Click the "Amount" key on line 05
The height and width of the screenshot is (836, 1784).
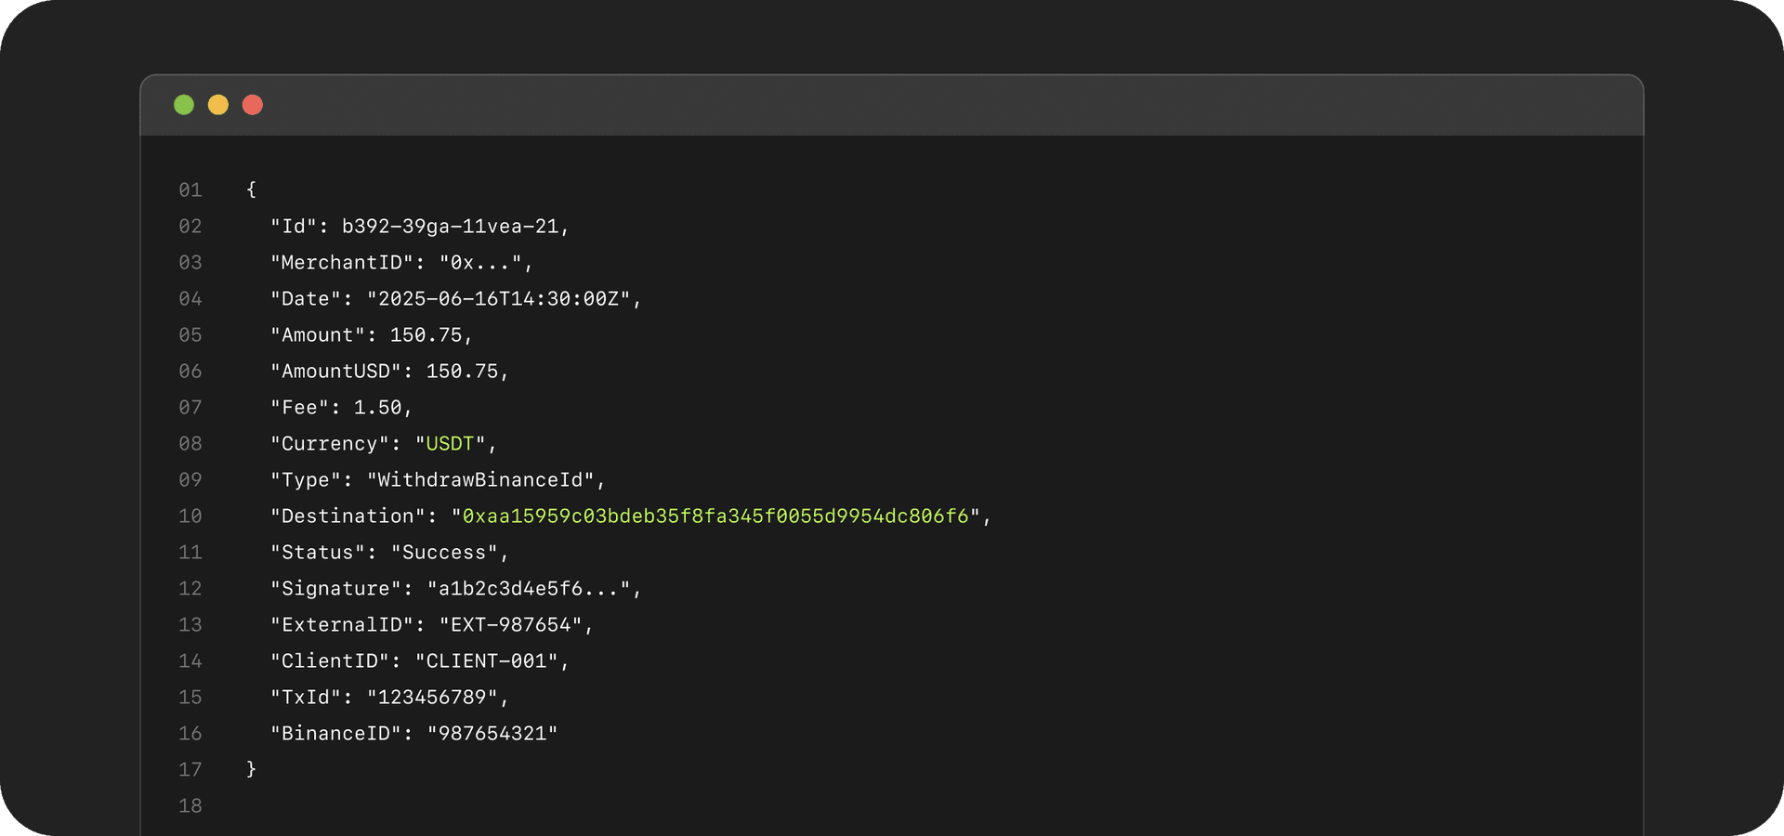318,335
